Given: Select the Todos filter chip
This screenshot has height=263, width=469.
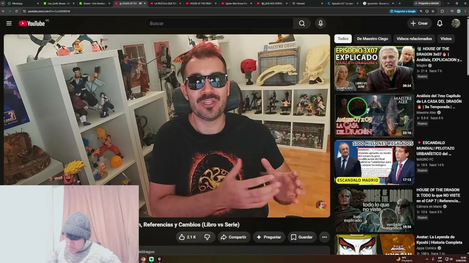Looking at the screenshot, I should 343,39.
